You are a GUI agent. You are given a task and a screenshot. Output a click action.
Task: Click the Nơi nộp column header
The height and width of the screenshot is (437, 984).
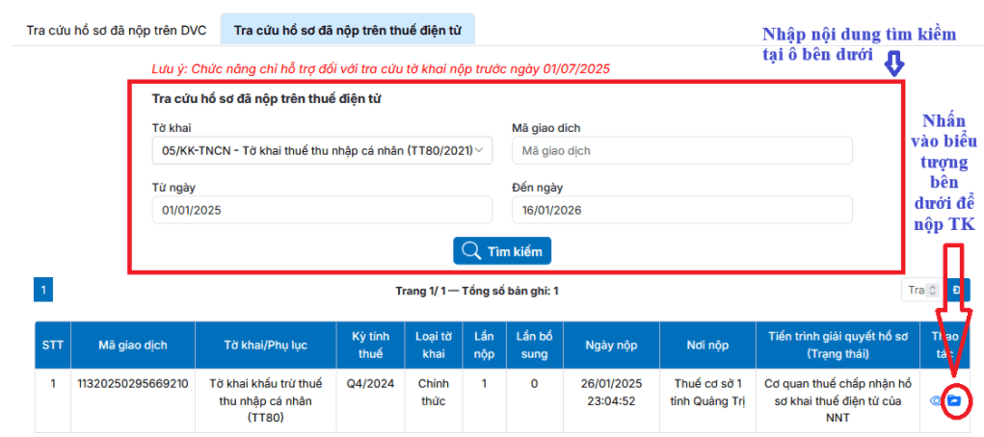coord(708,346)
